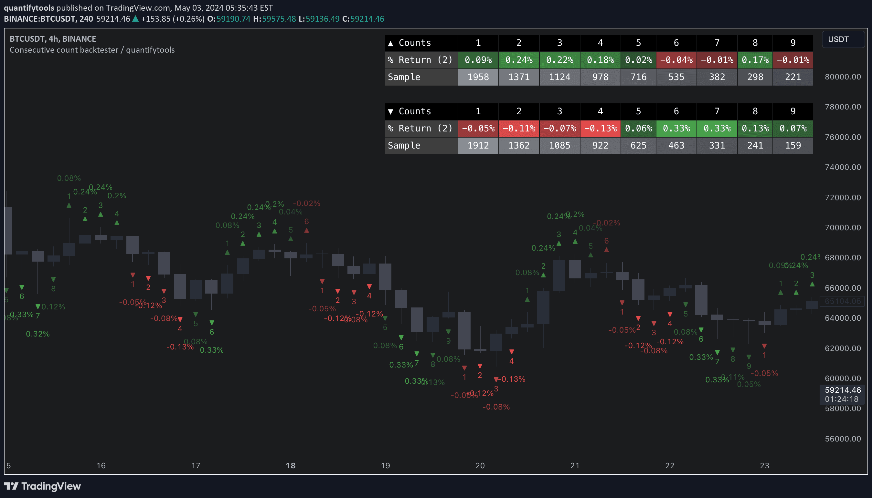This screenshot has height=498, width=872.
Task: Click the 0.33% cell under down count 6
Action: pos(676,129)
